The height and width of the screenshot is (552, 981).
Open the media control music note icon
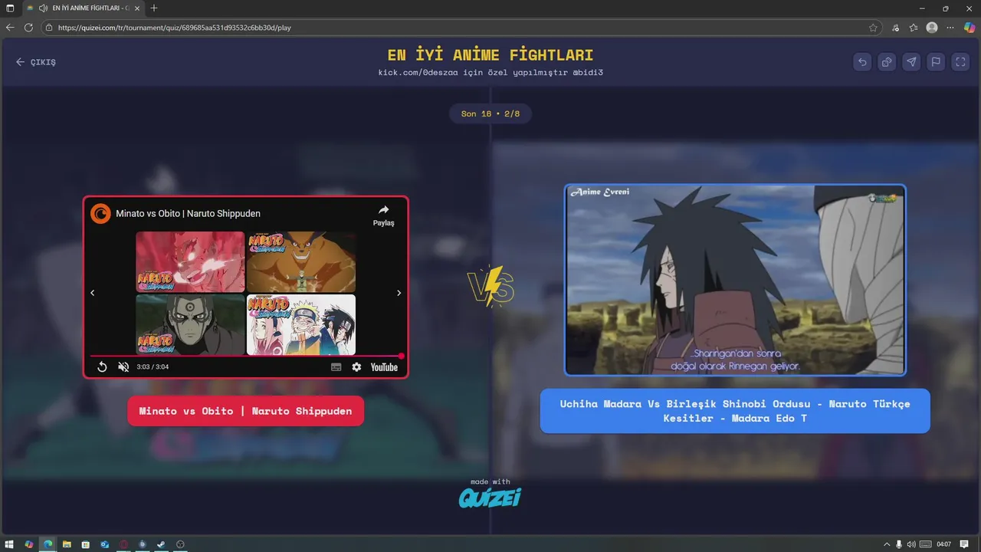(x=896, y=28)
